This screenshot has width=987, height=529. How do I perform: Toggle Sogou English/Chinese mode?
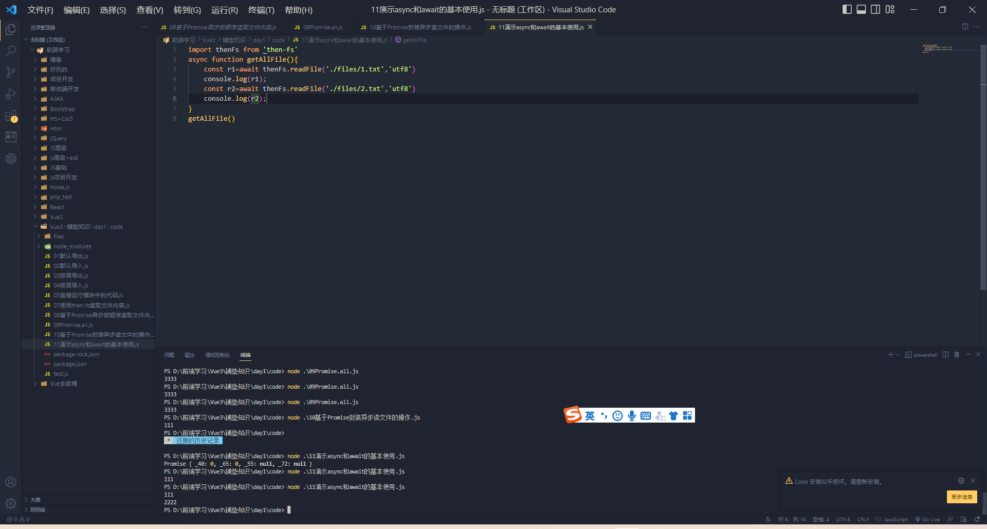pyautogui.click(x=590, y=415)
